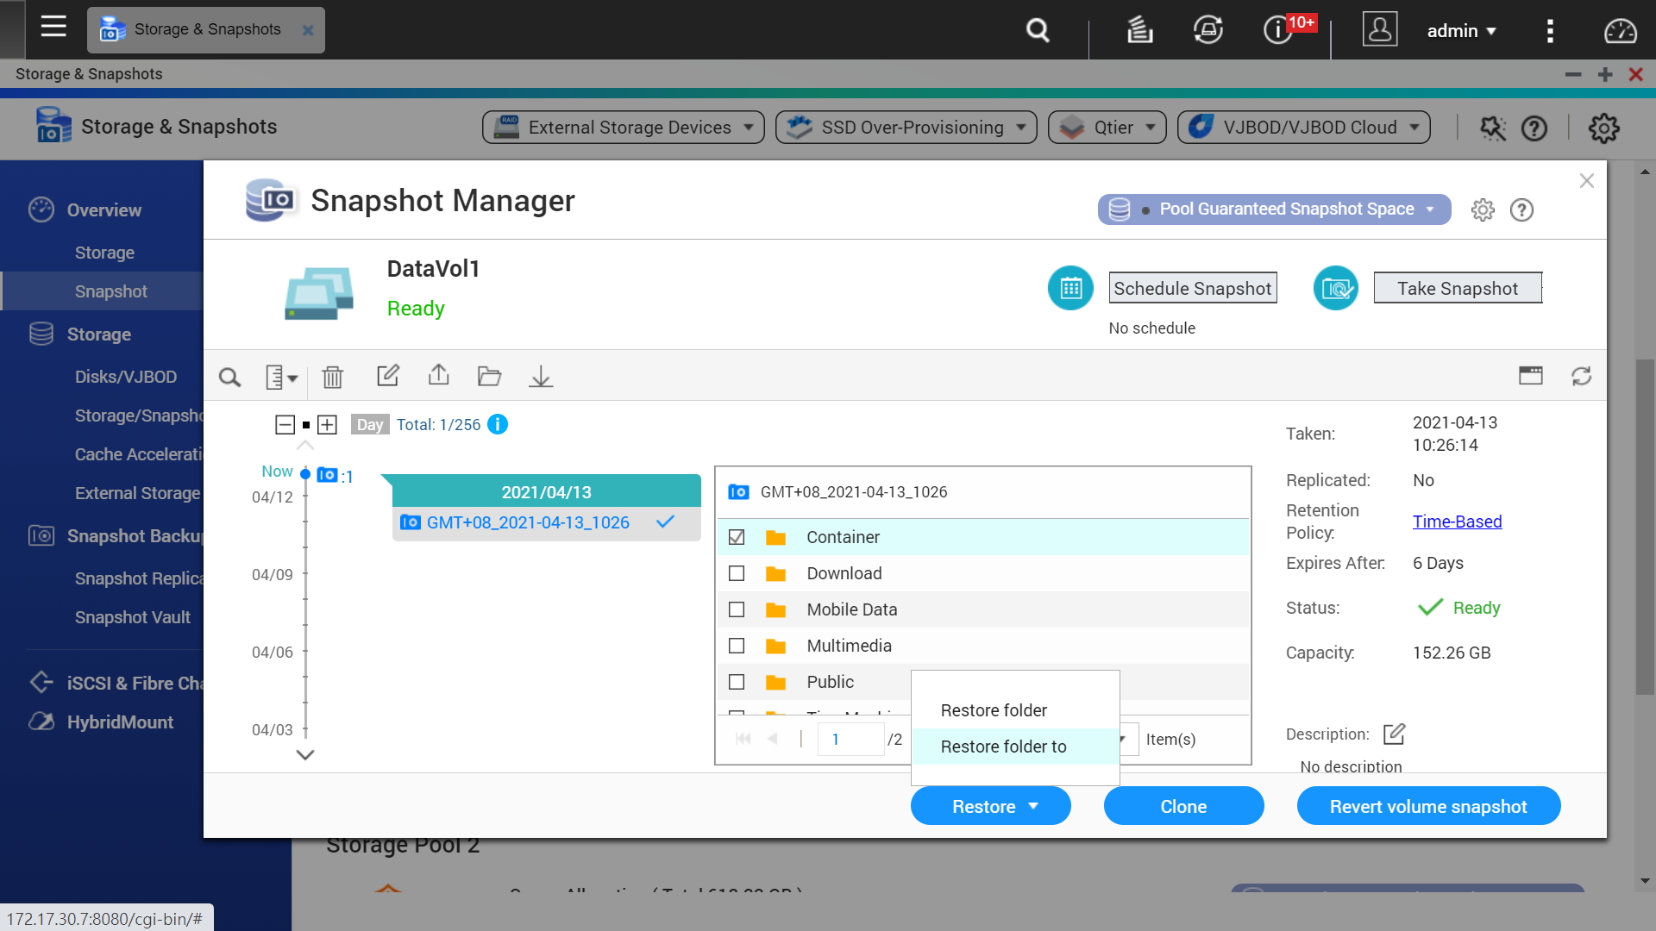
Task: Toggle checkbox for Mobile Data folder
Action: 736,609
